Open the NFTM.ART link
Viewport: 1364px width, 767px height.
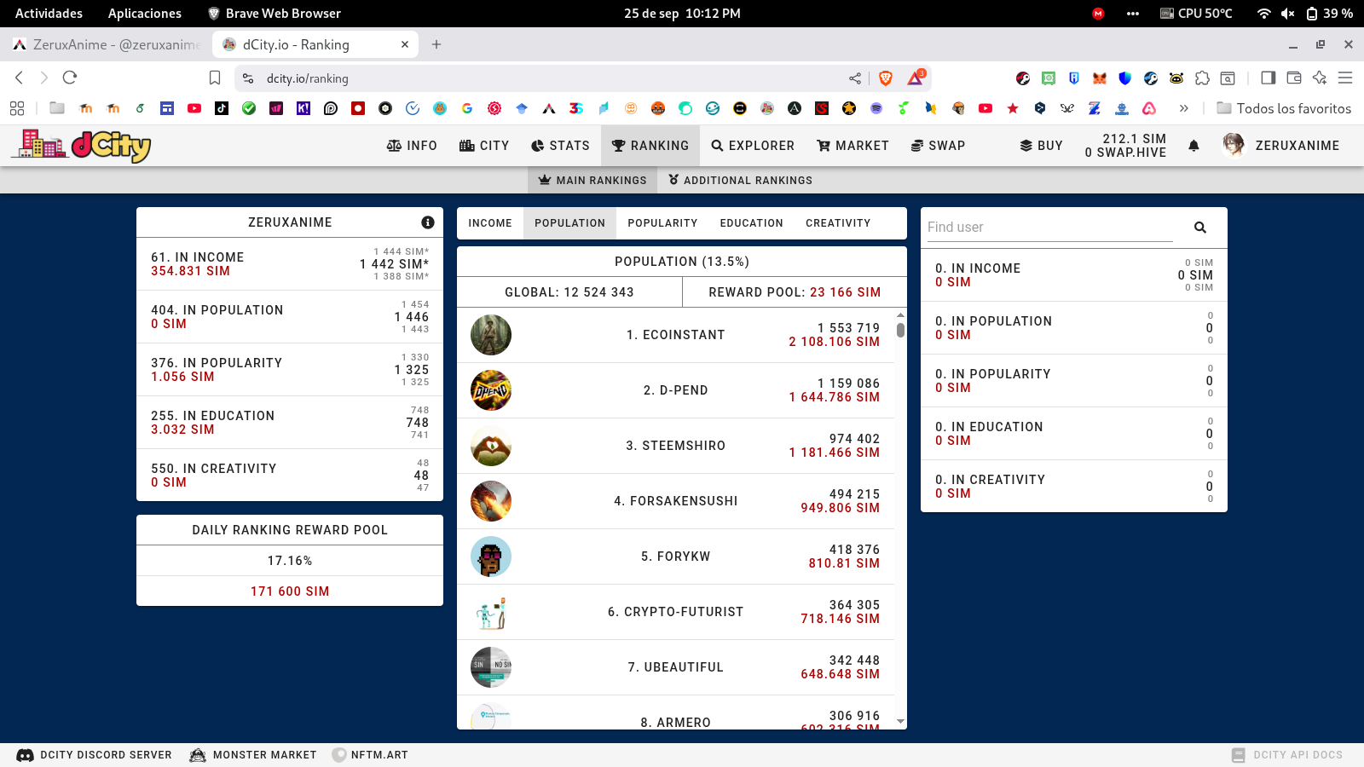pyautogui.click(x=370, y=755)
